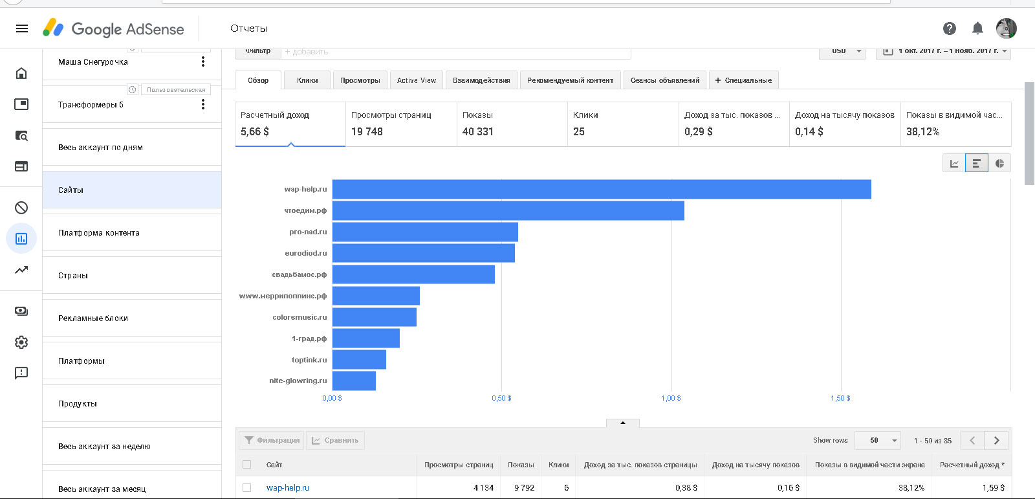Image resolution: width=1035 pixels, height=499 pixels.
Task: Open options menu for Трансформеры 6 report
Action: point(203,104)
